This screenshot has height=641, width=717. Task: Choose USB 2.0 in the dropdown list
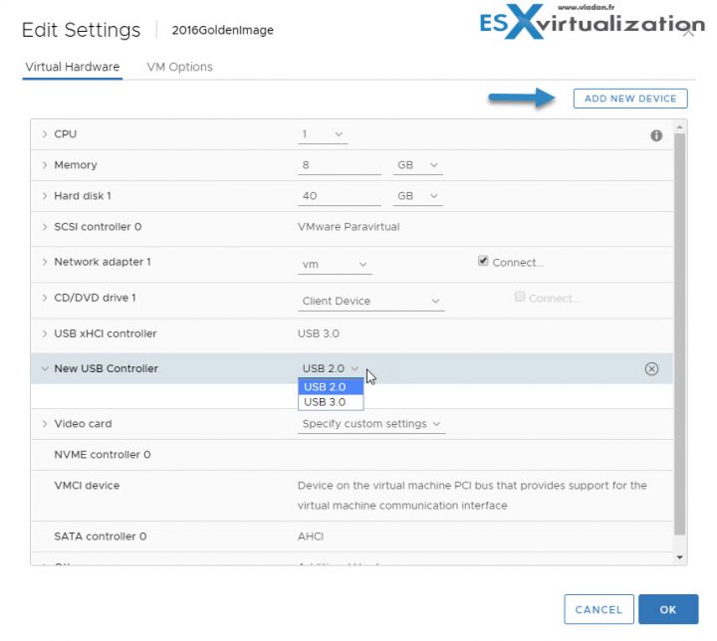pos(330,387)
